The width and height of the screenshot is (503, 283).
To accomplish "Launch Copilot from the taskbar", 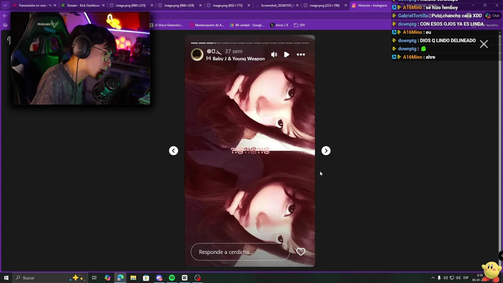I will pos(107,278).
